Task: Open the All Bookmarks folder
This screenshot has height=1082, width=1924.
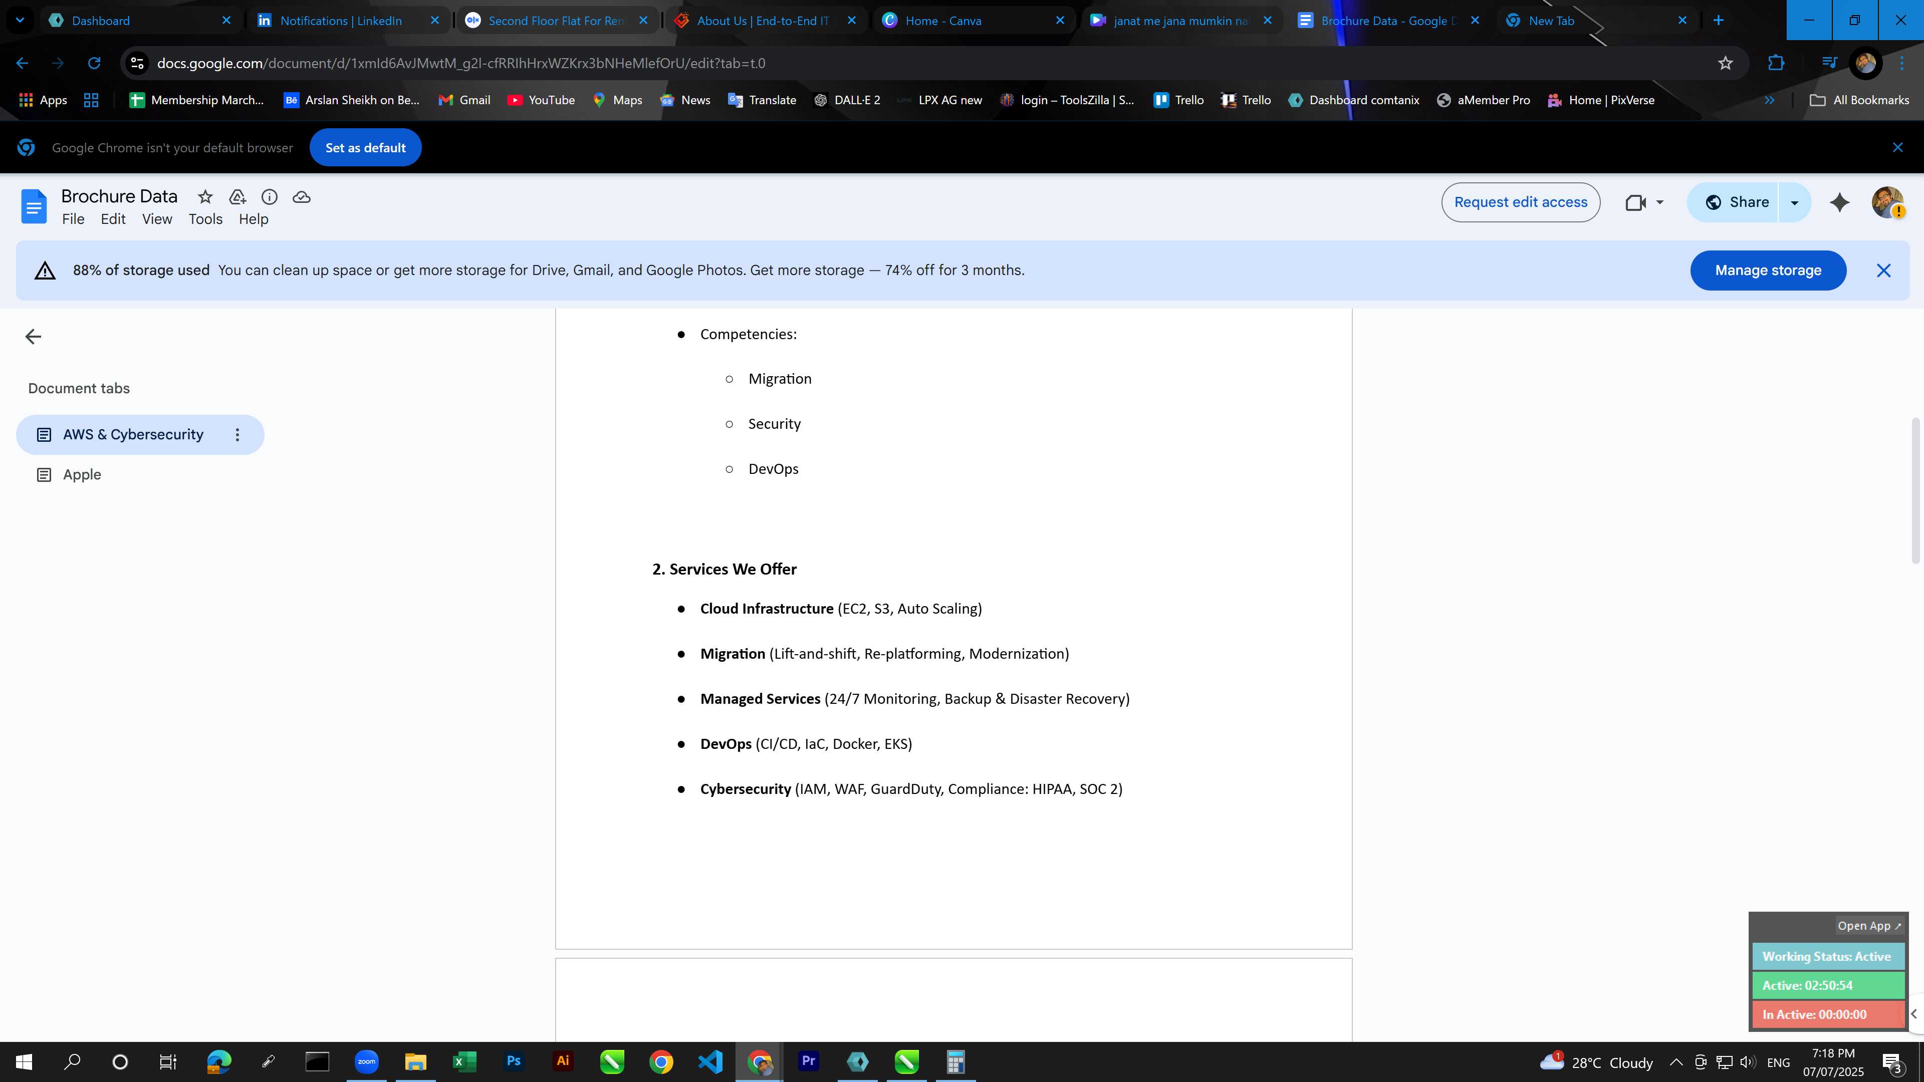Action: 1860,100
